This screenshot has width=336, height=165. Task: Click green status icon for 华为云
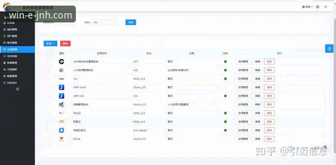(225, 113)
